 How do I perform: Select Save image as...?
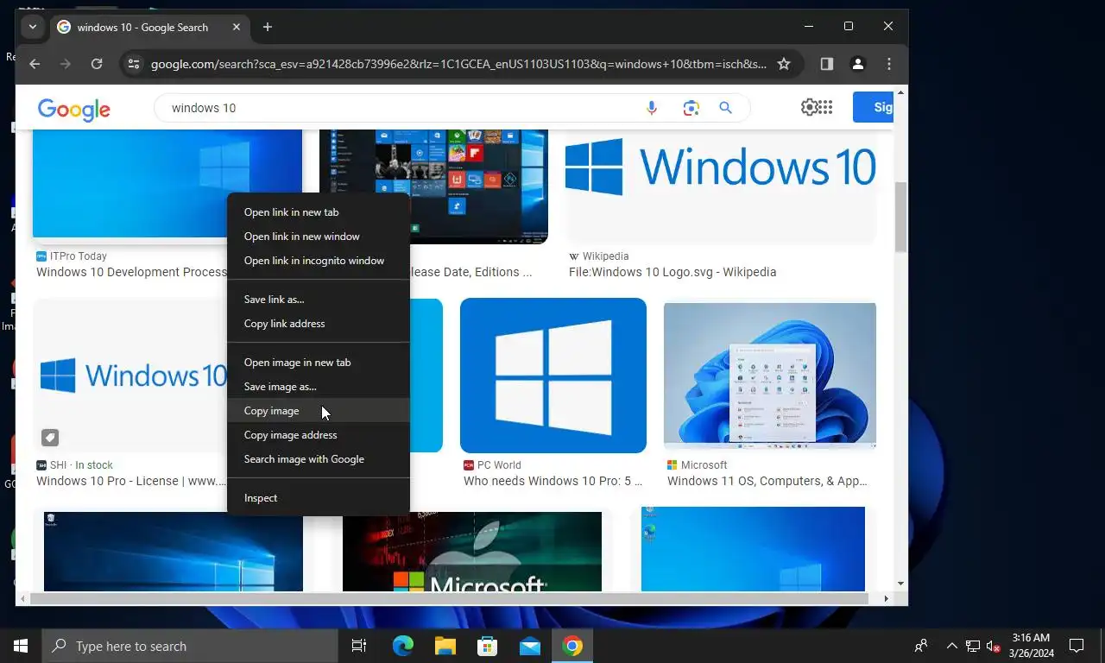click(x=319, y=387)
